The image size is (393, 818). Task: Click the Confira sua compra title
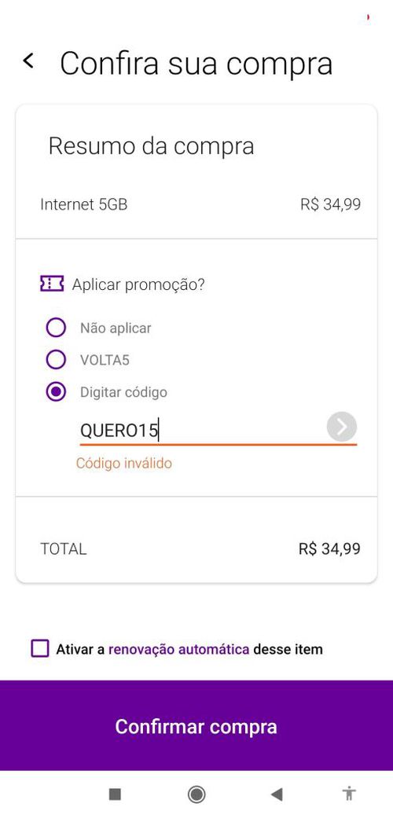click(x=196, y=64)
